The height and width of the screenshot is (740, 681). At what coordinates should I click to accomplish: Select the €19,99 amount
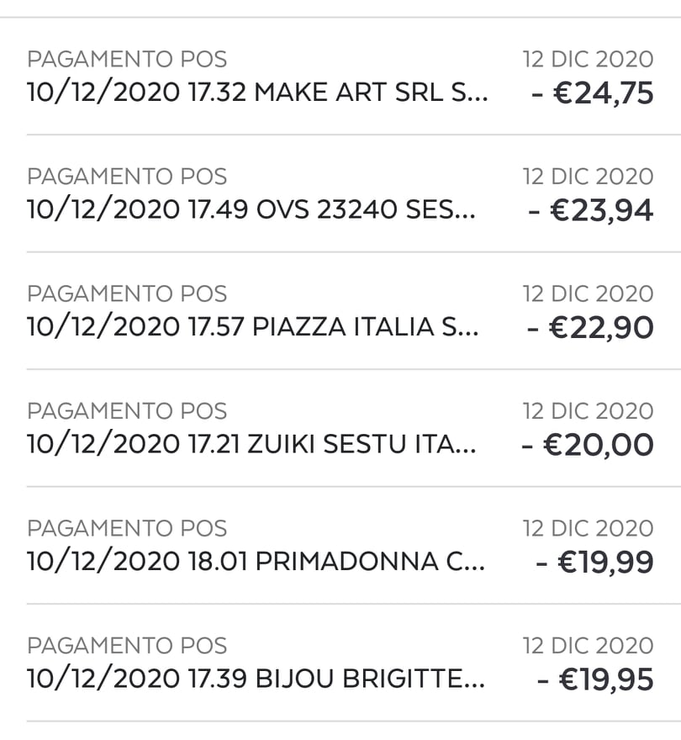click(x=594, y=562)
